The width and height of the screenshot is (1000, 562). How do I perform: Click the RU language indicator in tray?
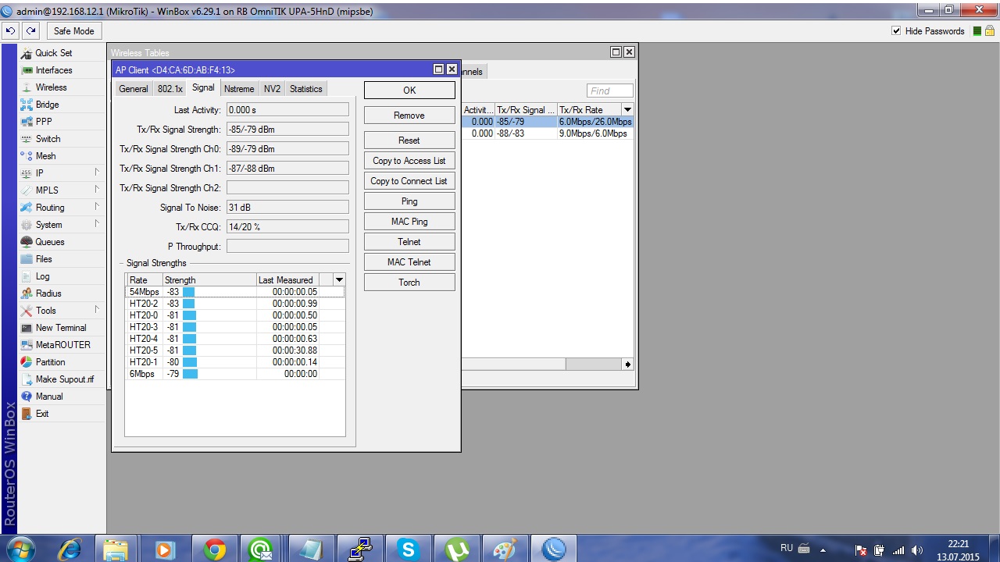click(x=787, y=548)
